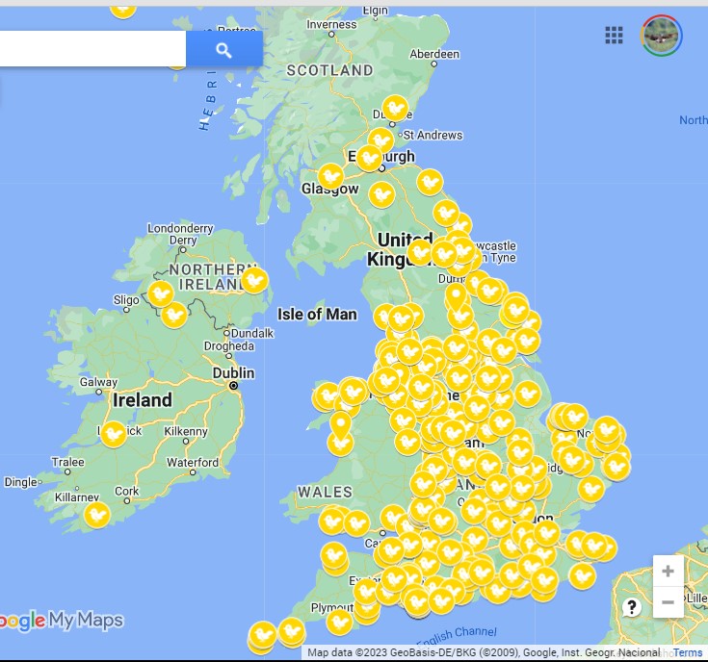Click the blue search magnifier button
The image size is (708, 662).
223,50
